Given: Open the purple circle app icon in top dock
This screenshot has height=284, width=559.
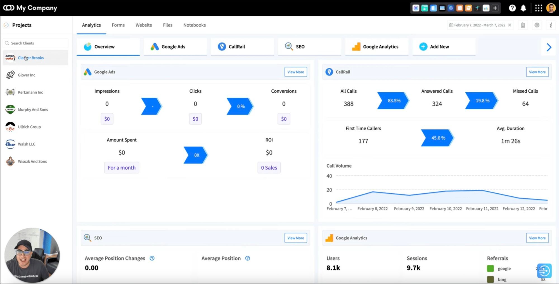Looking at the screenshot, I should click(x=416, y=8).
